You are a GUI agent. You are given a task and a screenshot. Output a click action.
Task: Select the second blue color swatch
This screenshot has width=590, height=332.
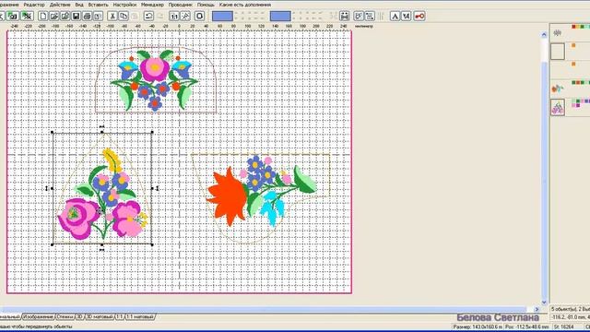point(280,16)
